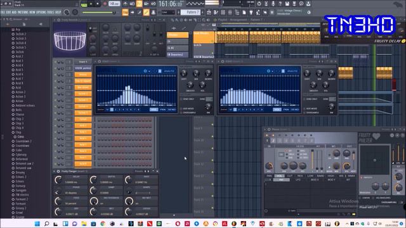Open the FILE menu

(x=3, y=12)
